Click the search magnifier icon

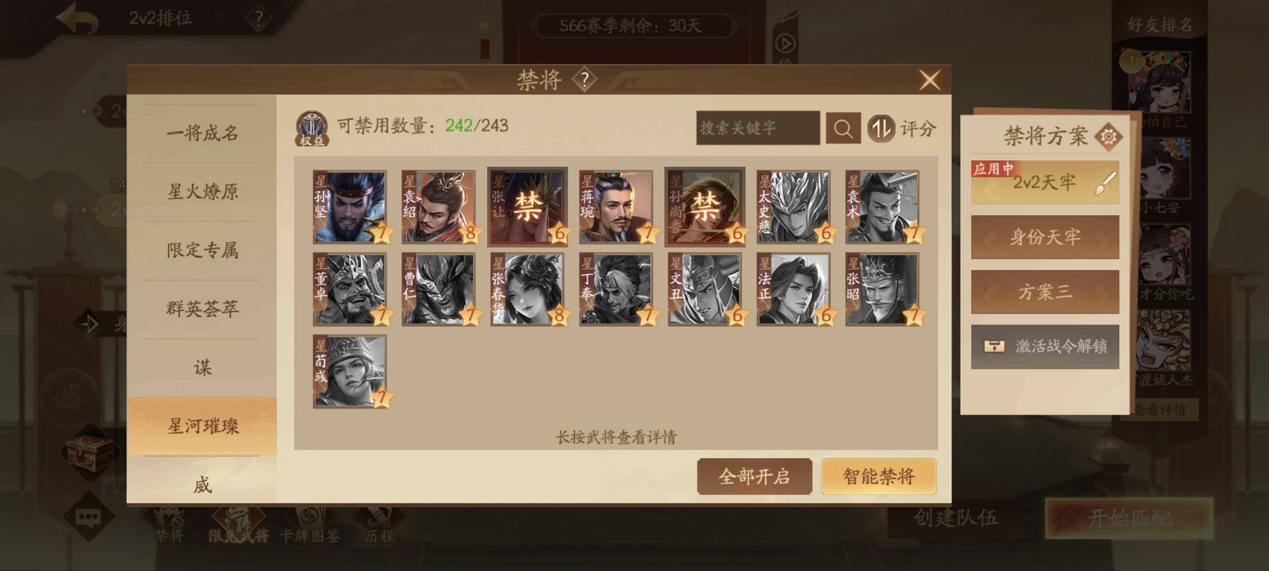[x=843, y=128]
